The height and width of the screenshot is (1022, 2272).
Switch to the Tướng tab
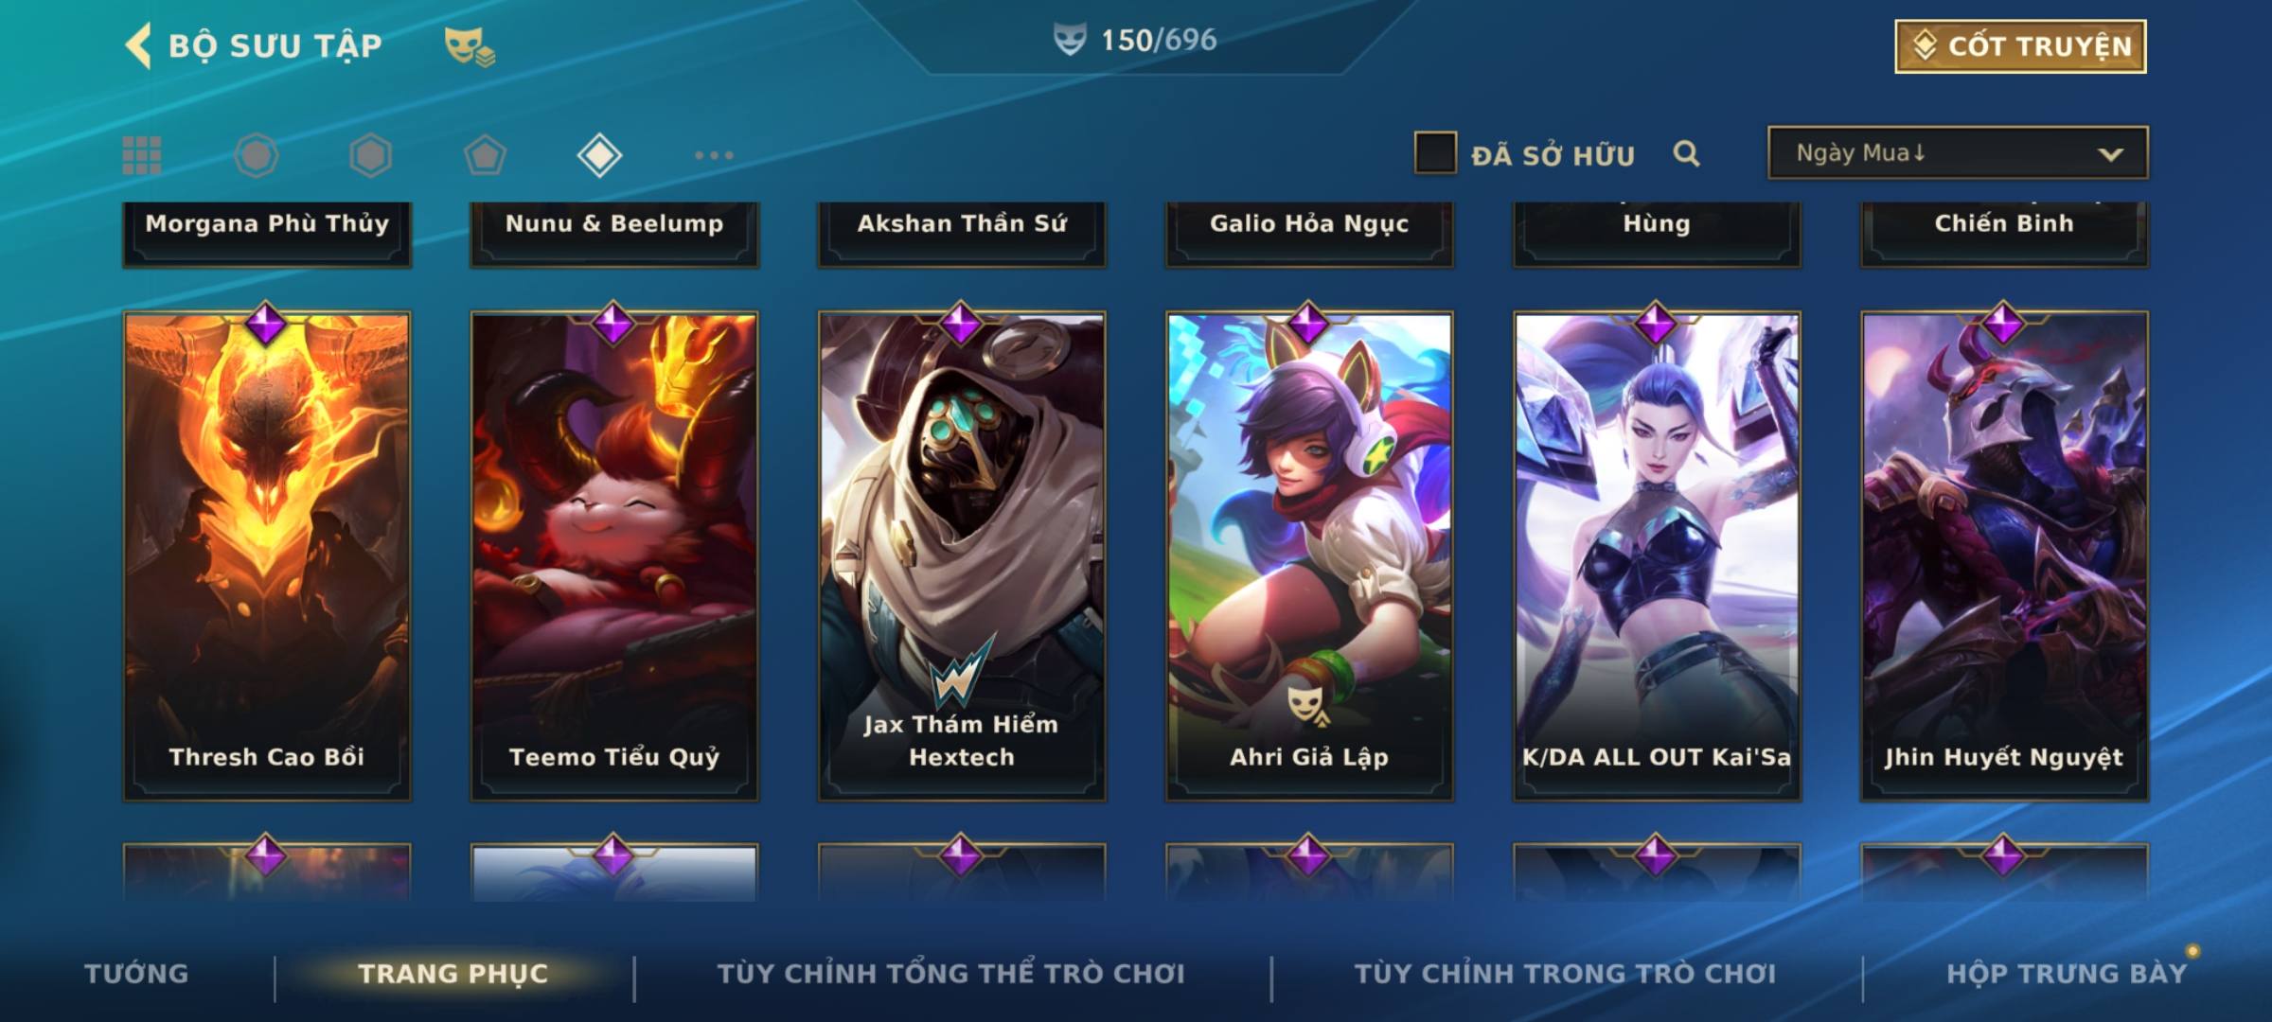[136, 974]
